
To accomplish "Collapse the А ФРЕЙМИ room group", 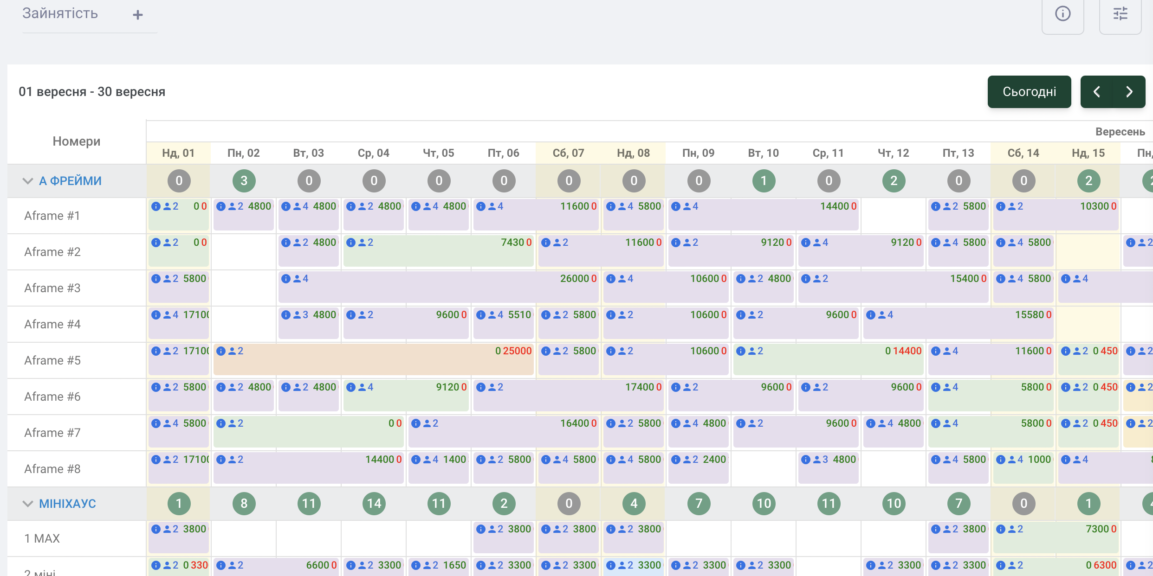I will 28,181.
